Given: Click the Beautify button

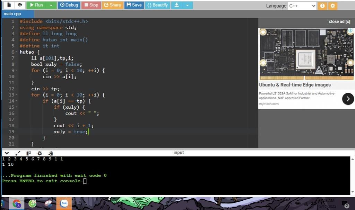Looking at the screenshot, I should coord(157,5).
